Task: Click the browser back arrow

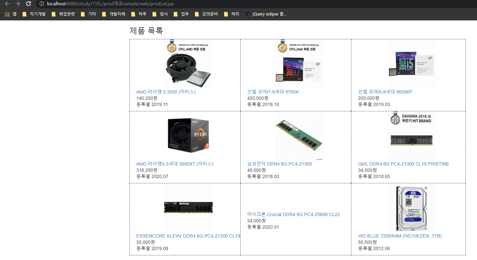Action: [7, 4]
